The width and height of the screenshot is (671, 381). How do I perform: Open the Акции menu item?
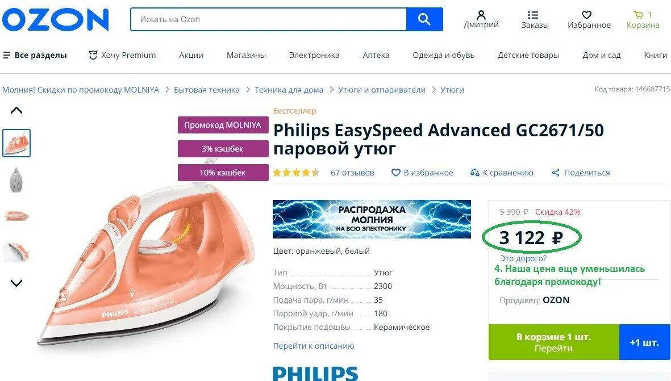(191, 55)
